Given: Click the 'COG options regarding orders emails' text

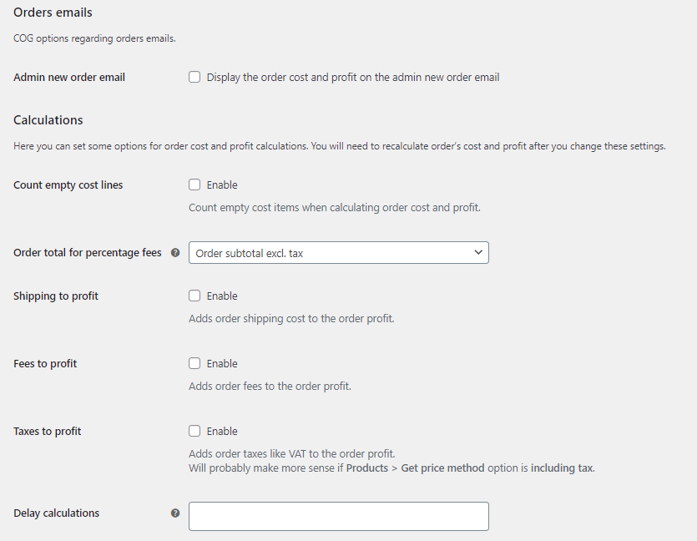Looking at the screenshot, I should point(94,38).
